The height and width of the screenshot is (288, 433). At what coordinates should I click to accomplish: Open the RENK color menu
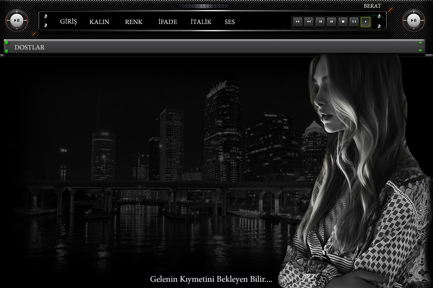tap(133, 22)
